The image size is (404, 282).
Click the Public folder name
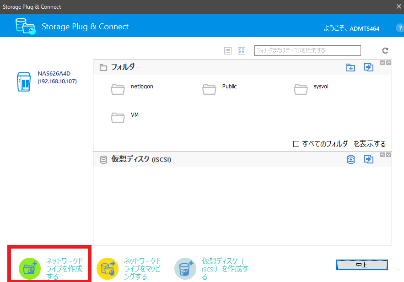click(x=229, y=87)
